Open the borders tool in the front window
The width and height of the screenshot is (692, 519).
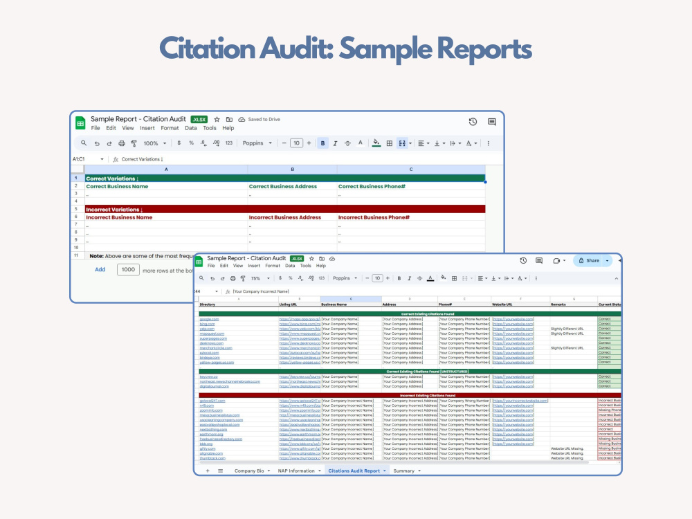click(x=454, y=278)
